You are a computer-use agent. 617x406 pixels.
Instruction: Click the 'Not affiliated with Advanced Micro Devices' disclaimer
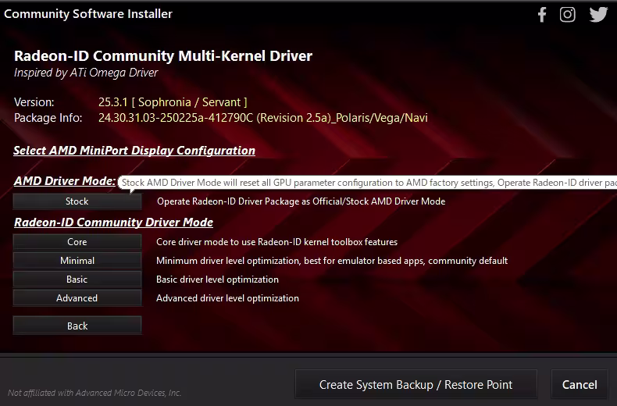point(95,393)
